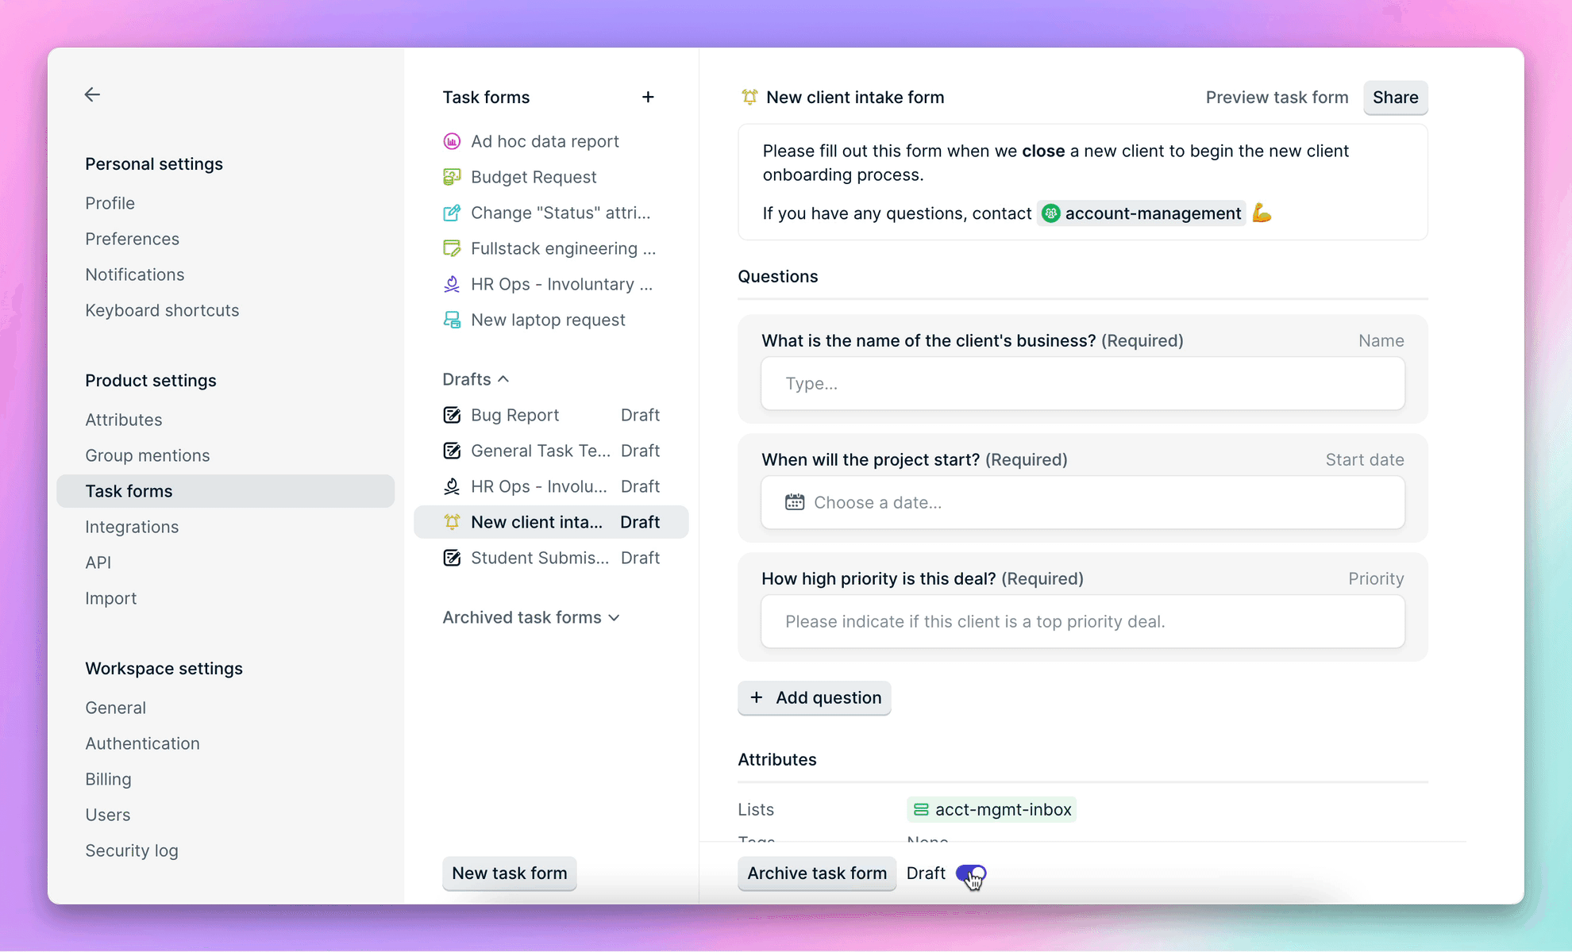Click the Start date attribute label
Image resolution: width=1572 pixels, height=952 pixels.
click(x=1364, y=459)
